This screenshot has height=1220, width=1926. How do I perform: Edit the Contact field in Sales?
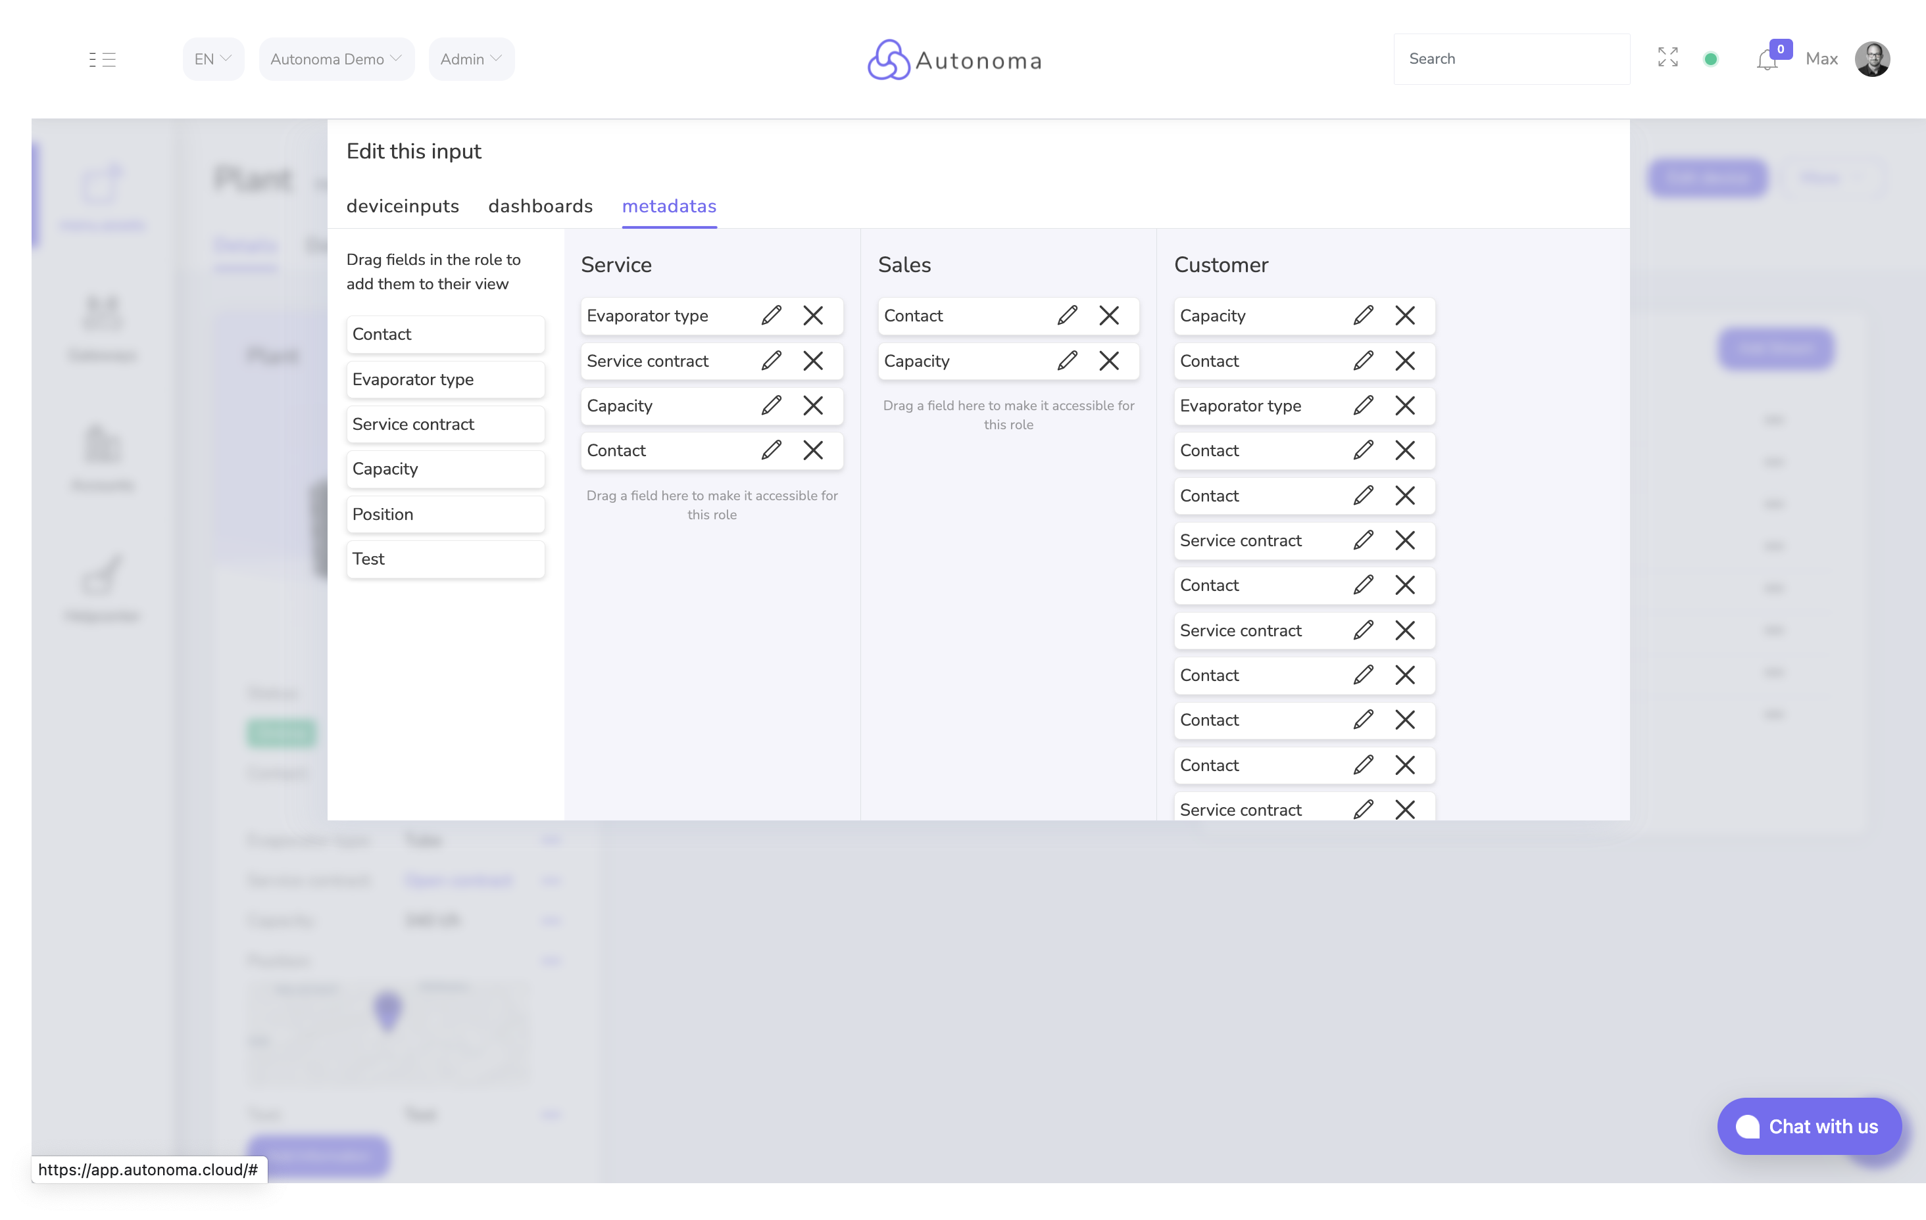1068,316
